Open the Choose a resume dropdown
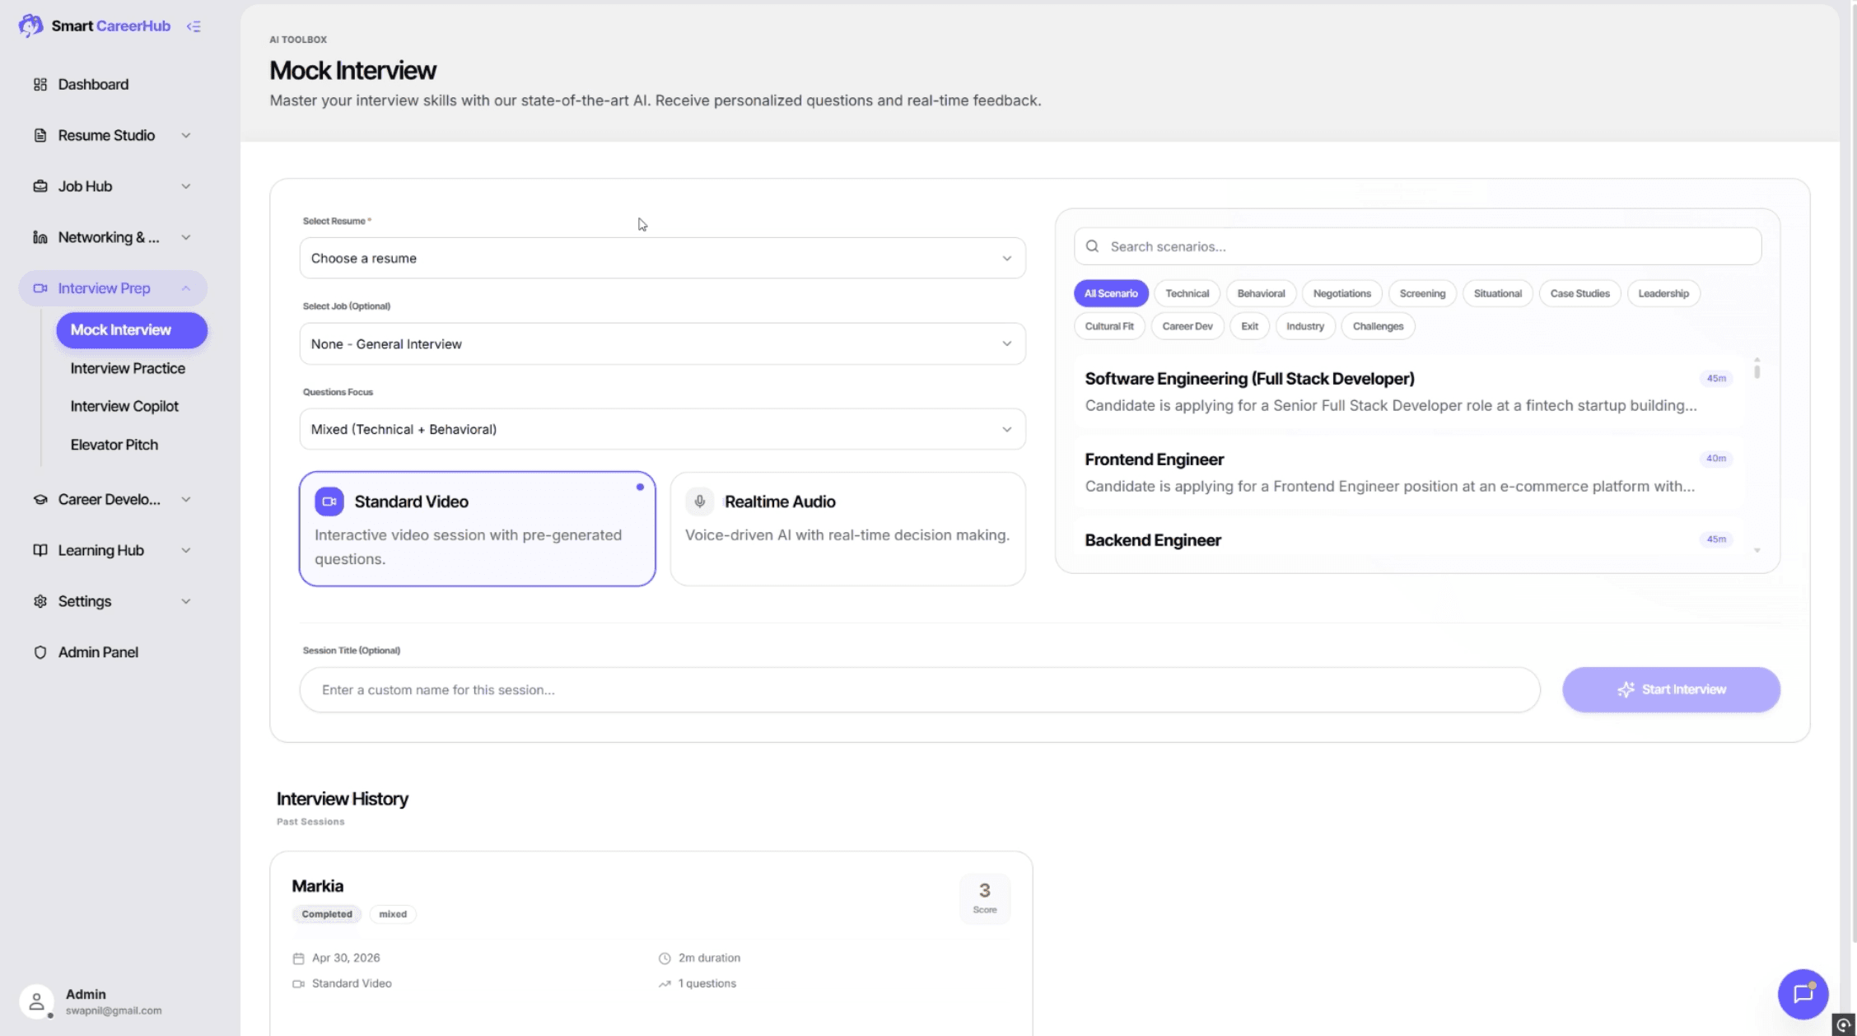Image resolution: width=1857 pixels, height=1036 pixels. point(662,258)
